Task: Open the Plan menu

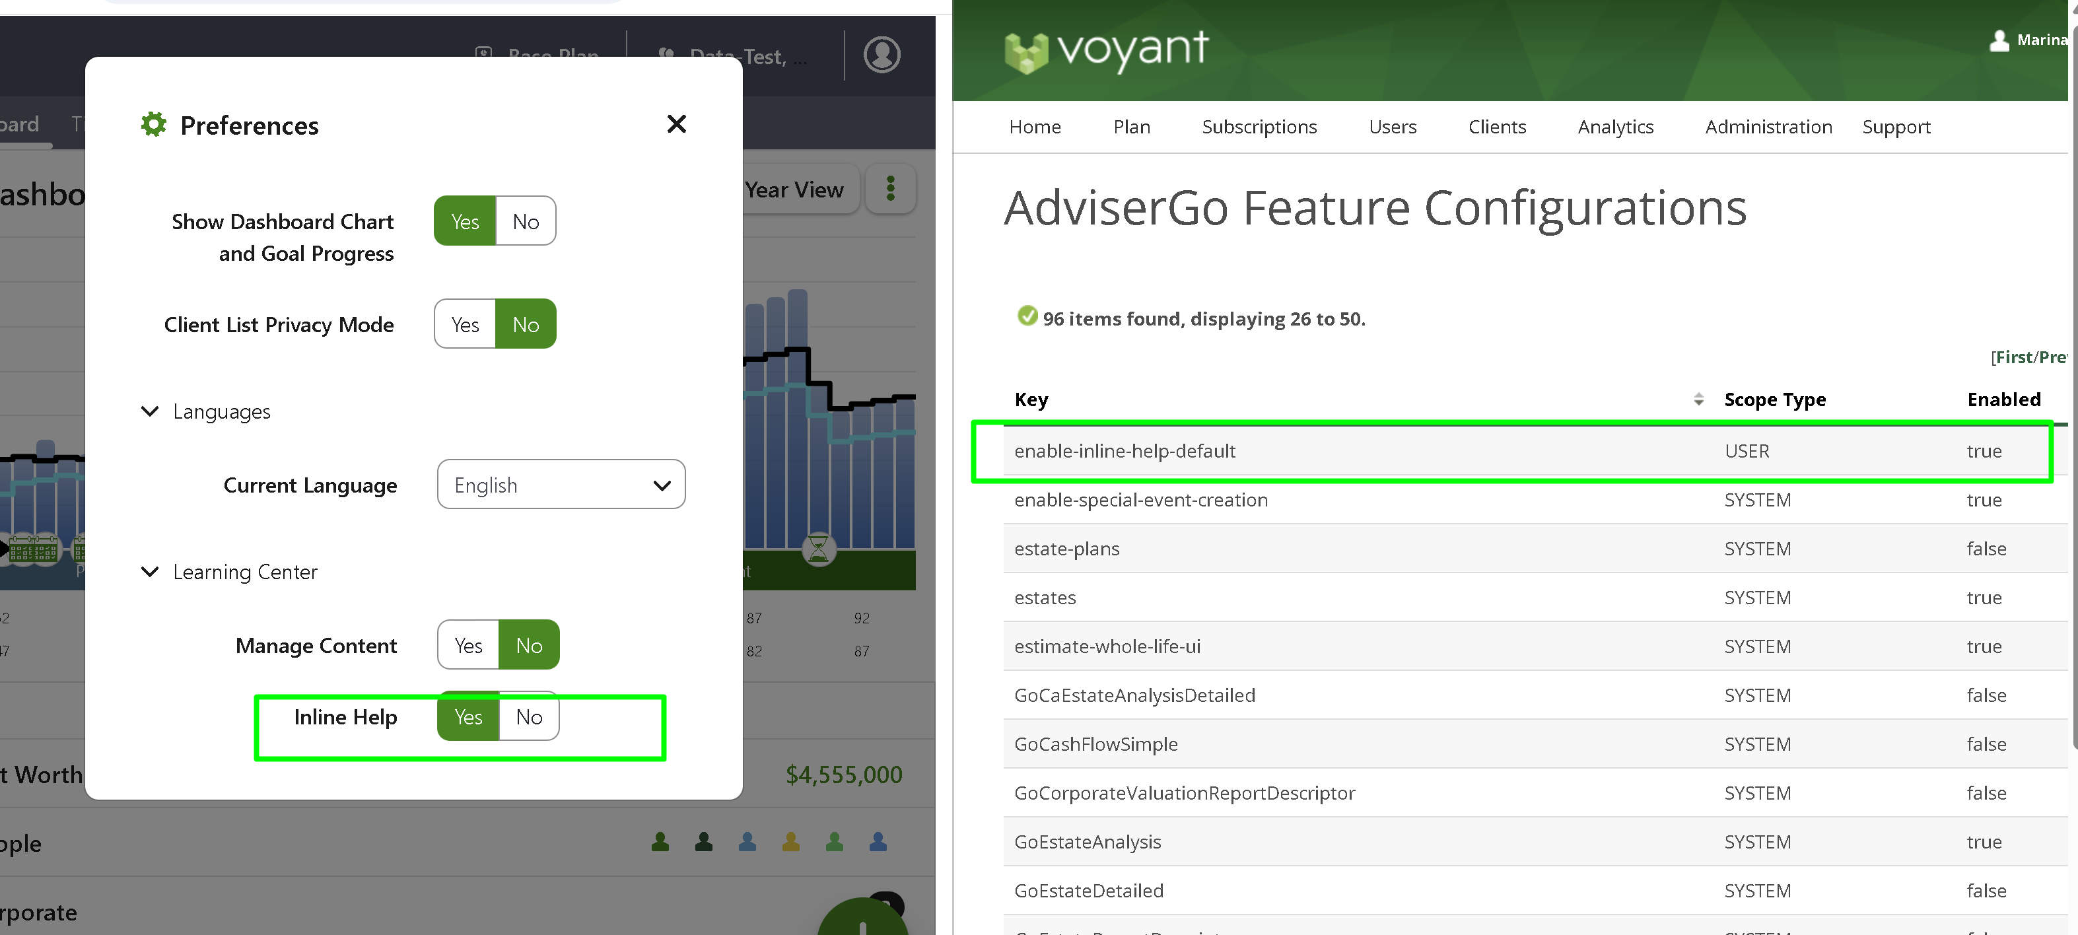Action: 1132,127
